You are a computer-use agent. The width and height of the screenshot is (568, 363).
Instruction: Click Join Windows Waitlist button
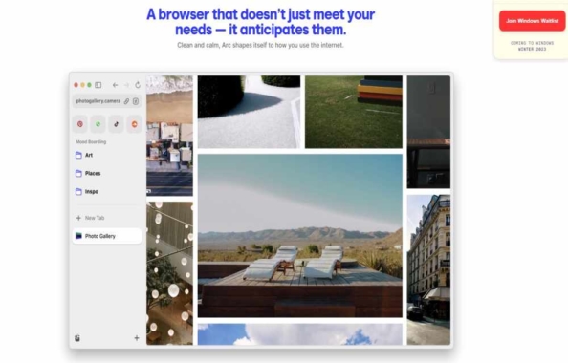pyautogui.click(x=532, y=21)
